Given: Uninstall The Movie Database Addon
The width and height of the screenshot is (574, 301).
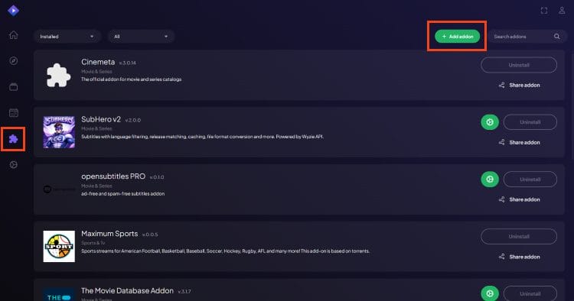Looking at the screenshot, I should point(530,293).
